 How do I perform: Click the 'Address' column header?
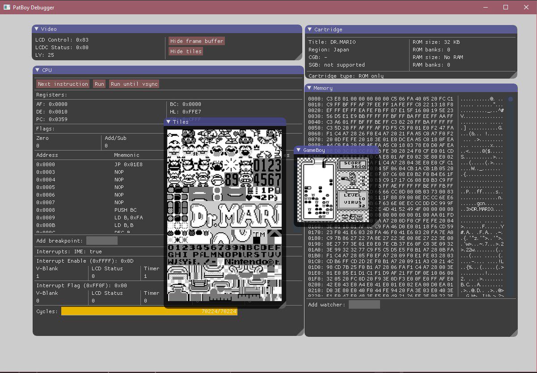coord(47,155)
